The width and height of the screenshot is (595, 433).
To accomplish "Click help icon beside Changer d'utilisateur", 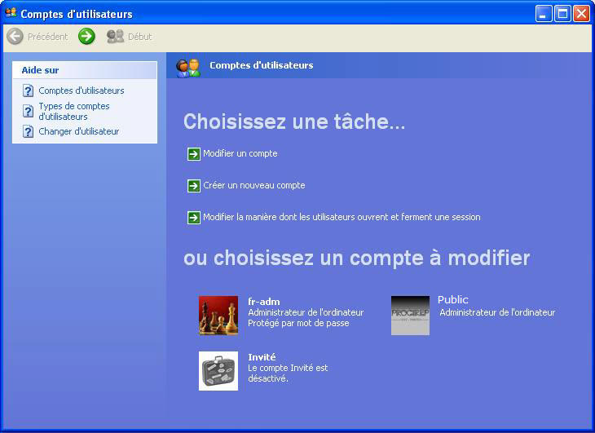I will click(x=29, y=131).
